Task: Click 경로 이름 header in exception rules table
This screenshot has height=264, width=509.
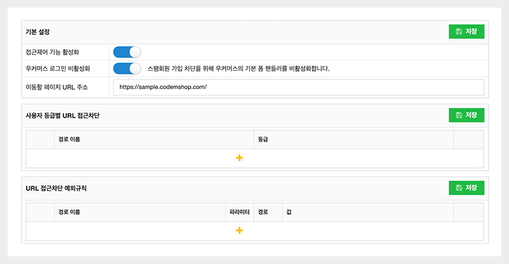Action: pyautogui.click(x=69, y=211)
